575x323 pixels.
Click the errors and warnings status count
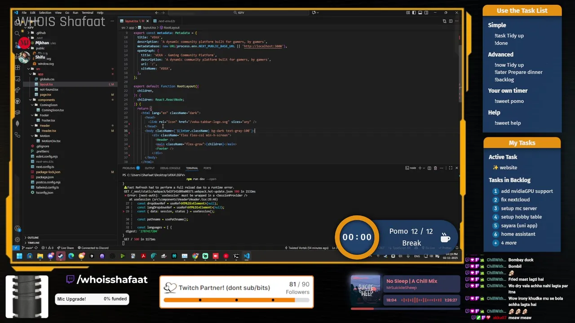[x=47, y=248]
